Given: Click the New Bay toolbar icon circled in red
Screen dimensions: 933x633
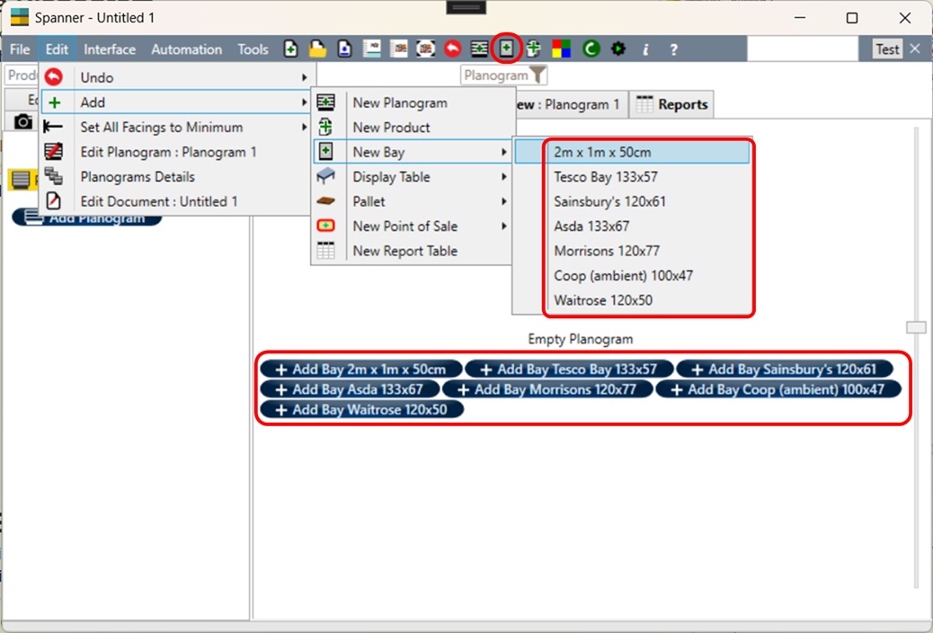Looking at the screenshot, I should tap(507, 49).
